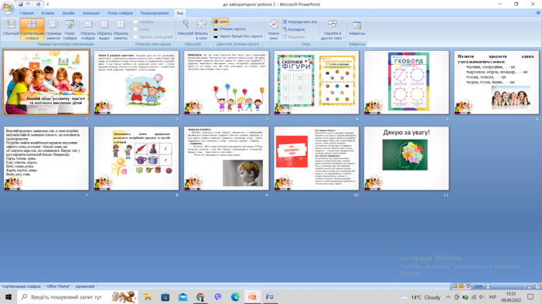The height and width of the screenshot is (304, 542).
Task: Expand Перейти в другое окно dropdown
Action: [x=332, y=29]
